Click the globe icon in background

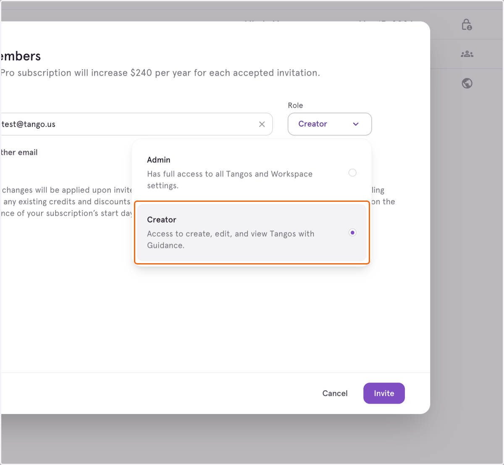click(x=467, y=83)
